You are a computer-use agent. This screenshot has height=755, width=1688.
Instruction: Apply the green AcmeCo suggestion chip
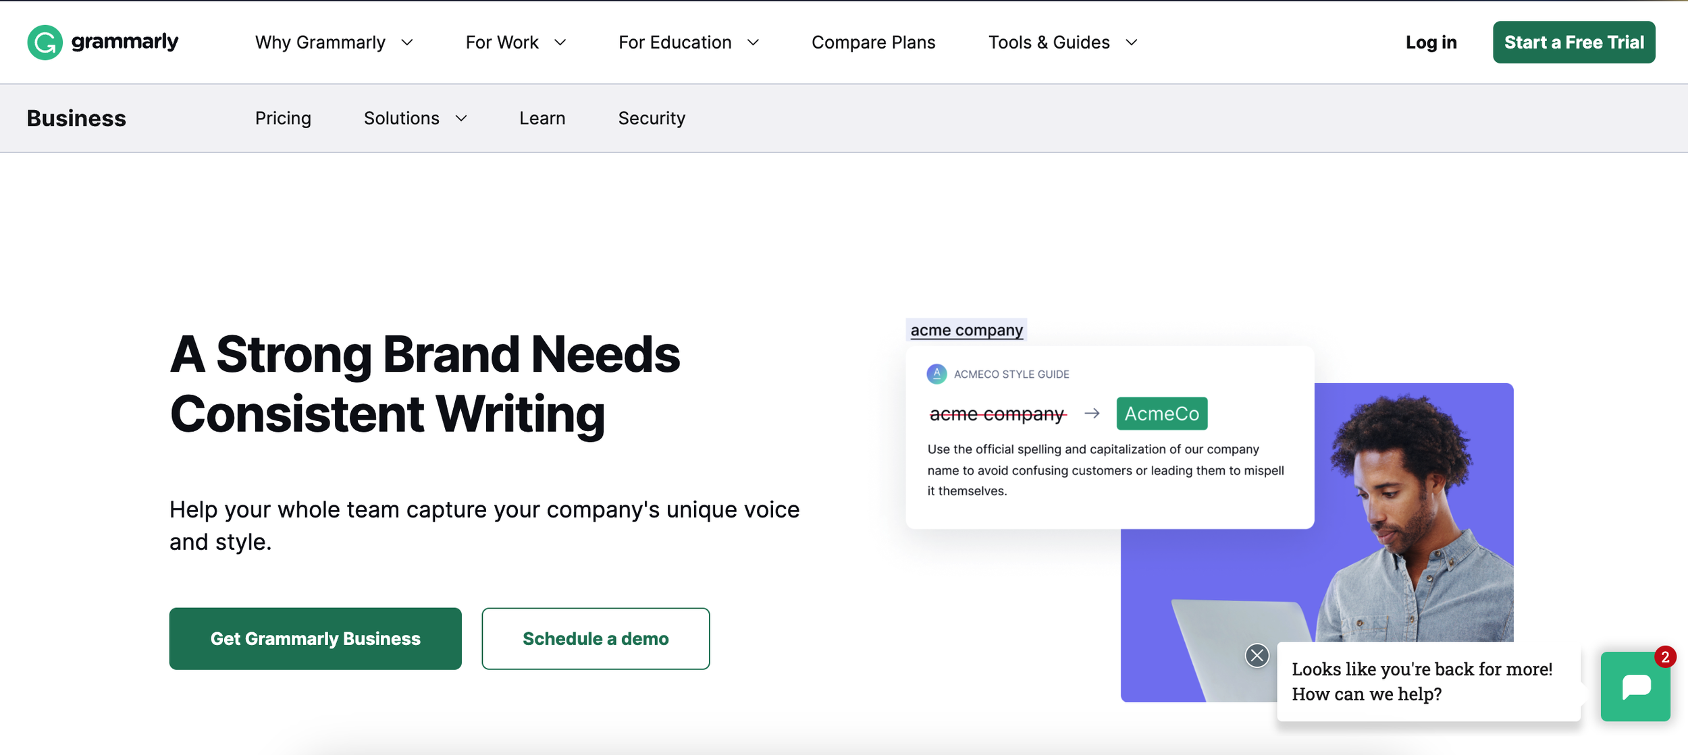[x=1161, y=414]
